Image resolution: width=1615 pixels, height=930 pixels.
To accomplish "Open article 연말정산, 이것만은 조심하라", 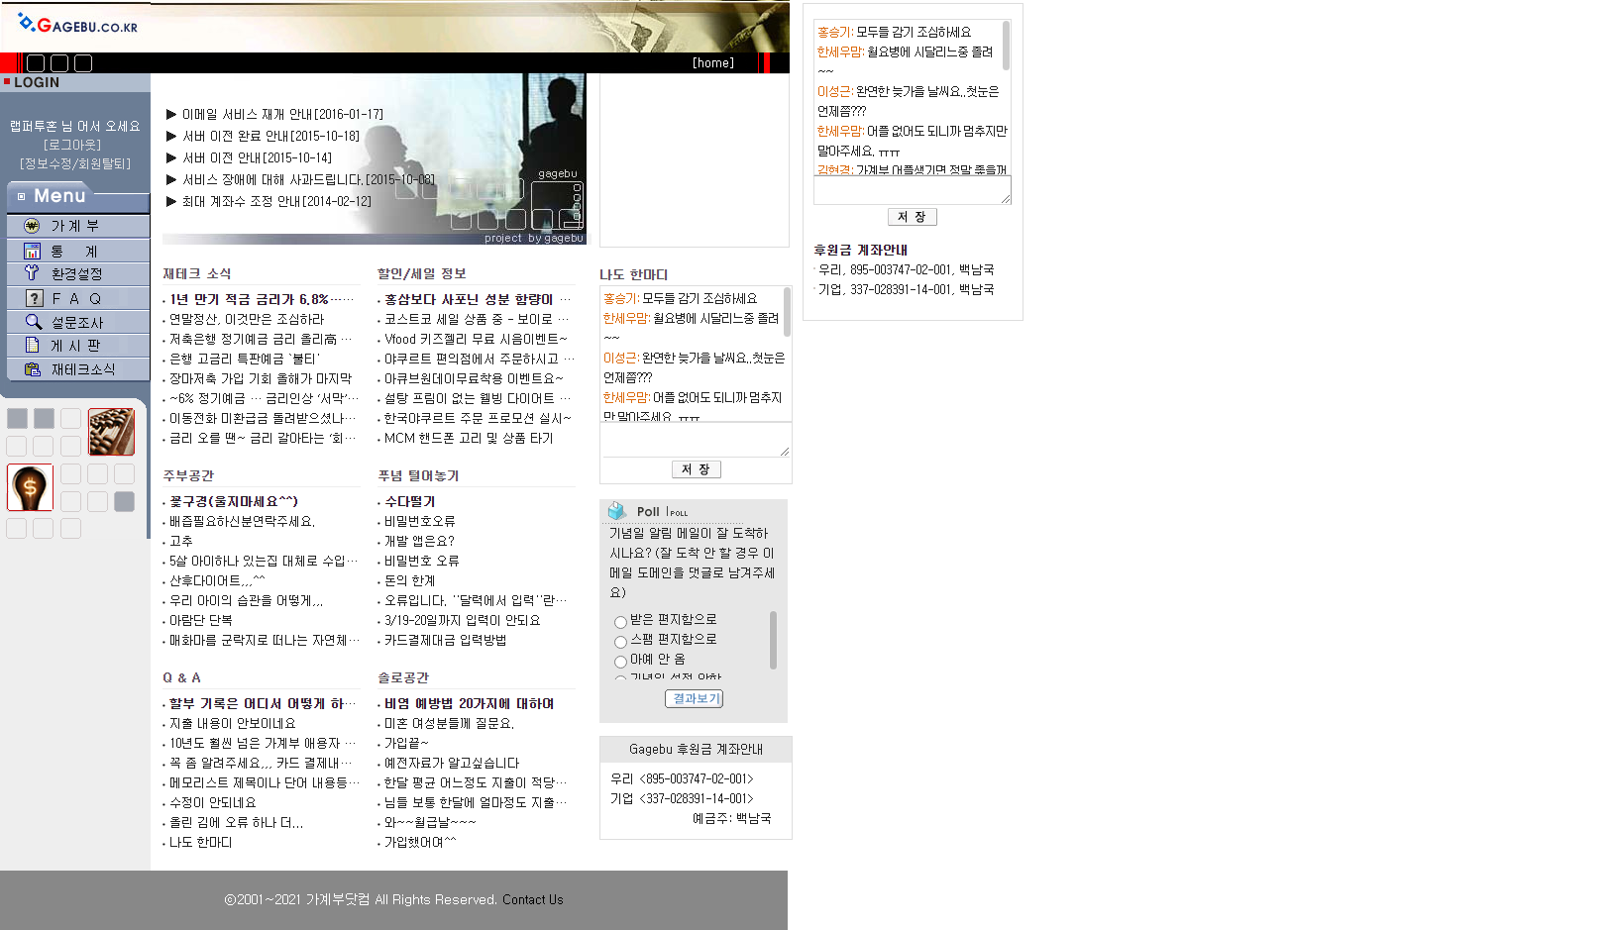I will pyautogui.click(x=247, y=319).
